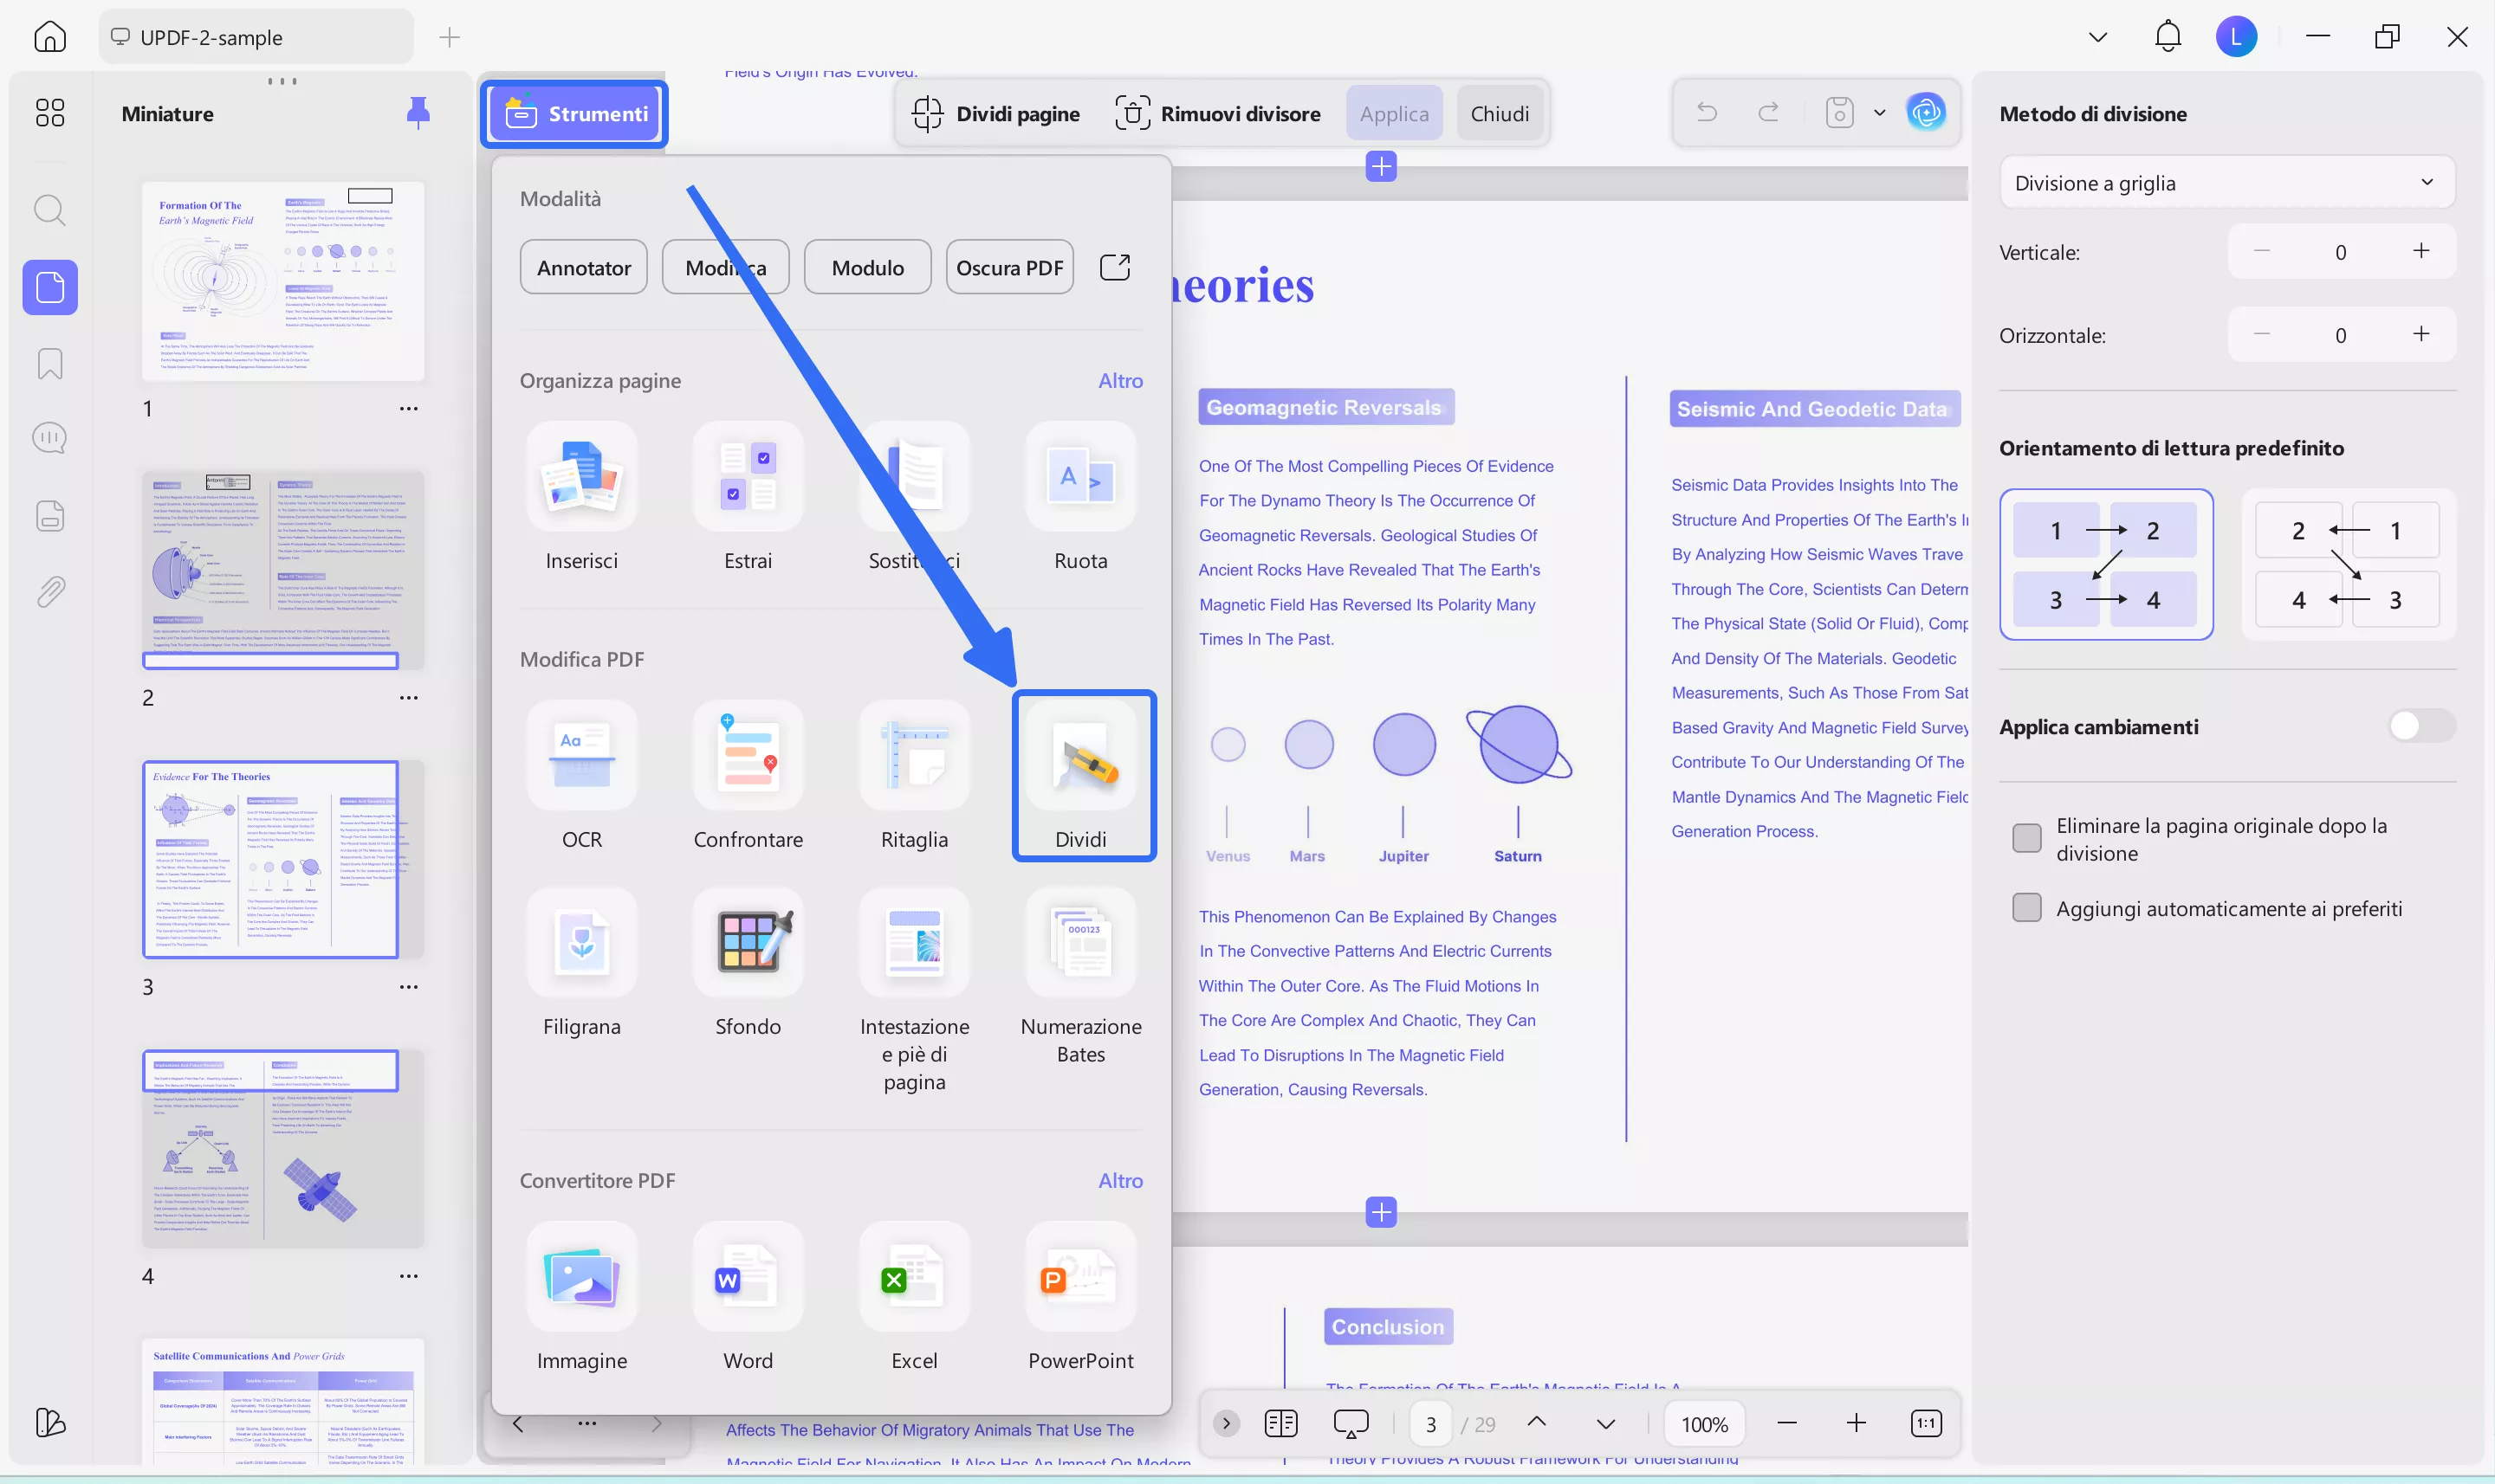2495x1484 pixels.
Task: Enable the 'Applica cambiamenti' toggle
Action: [x=2421, y=726]
